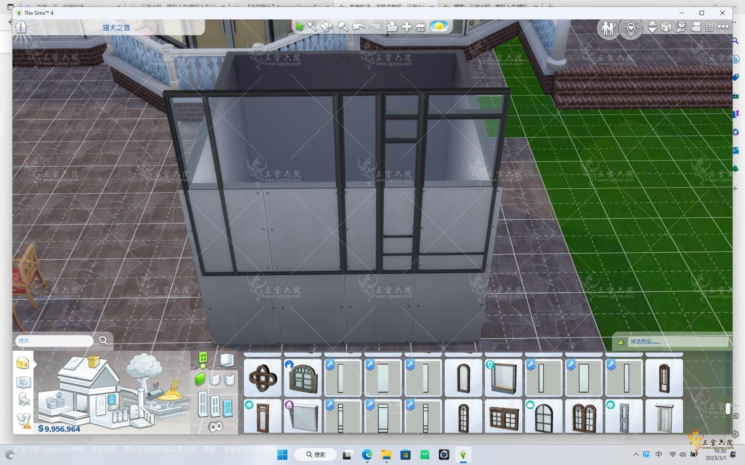745x465 pixels.
Task: Open the taskbar Task View icon
Action: click(x=347, y=455)
